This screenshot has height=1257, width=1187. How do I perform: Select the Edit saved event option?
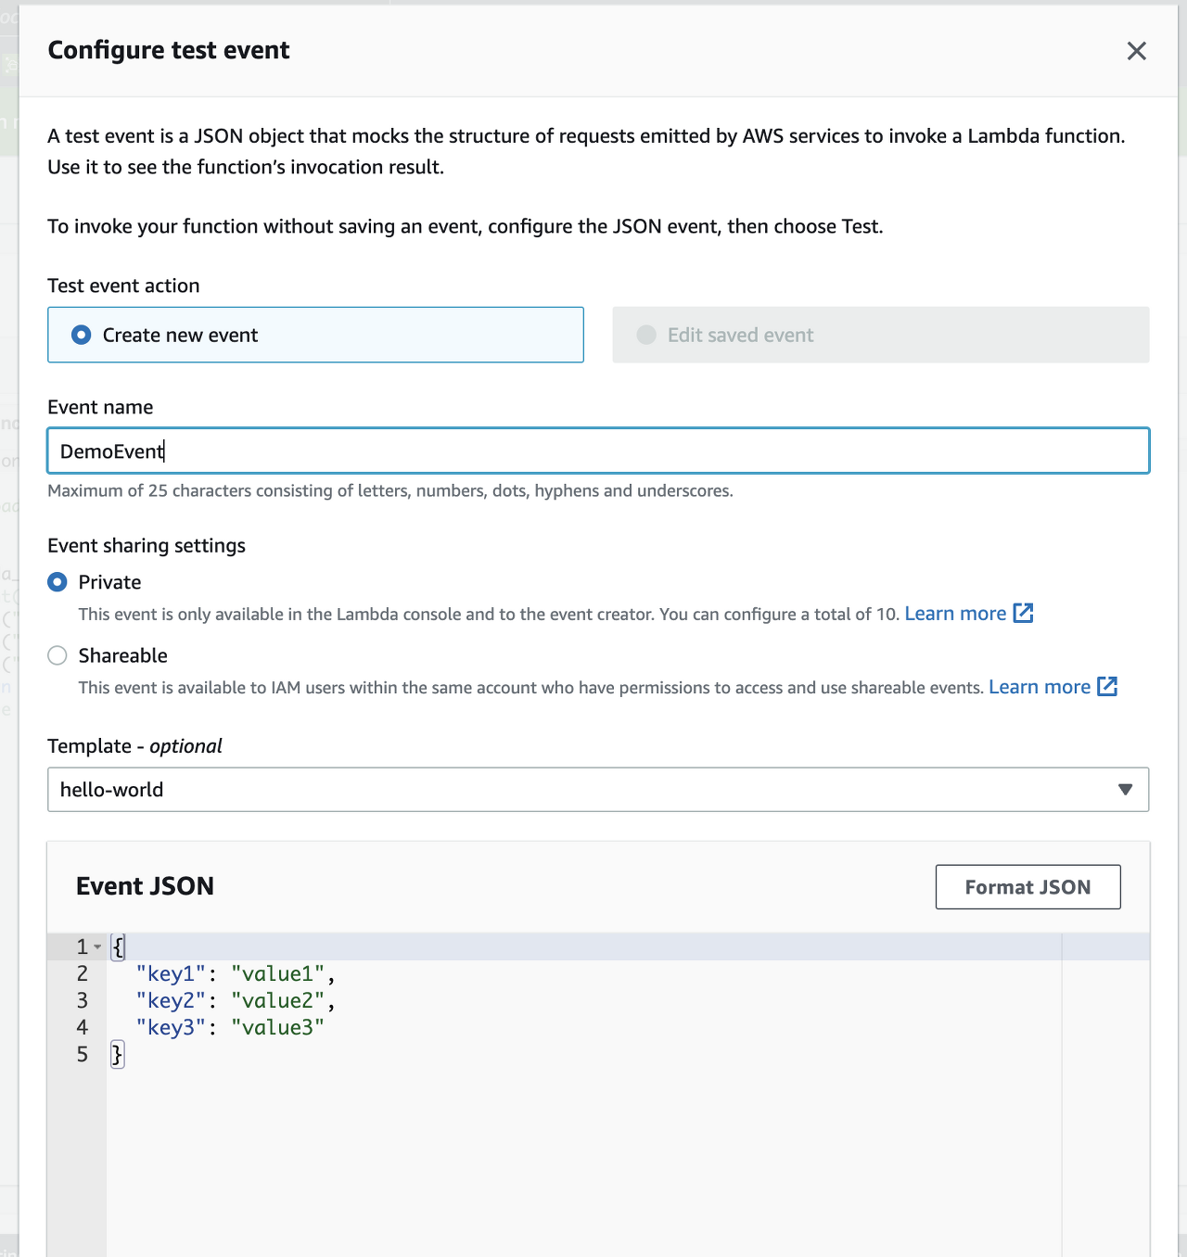(646, 335)
